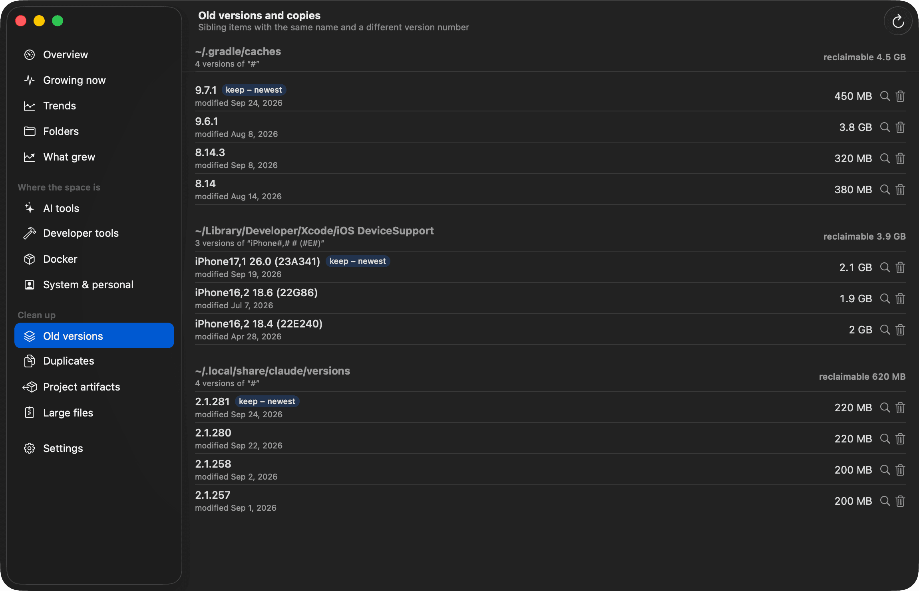Viewport: 919px width, 591px height.
Task: Show AI tools space usage
Action: coord(94,208)
